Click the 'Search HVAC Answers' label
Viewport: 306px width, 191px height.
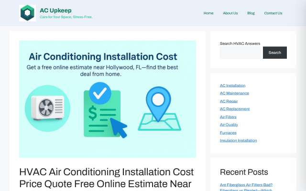(240, 43)
